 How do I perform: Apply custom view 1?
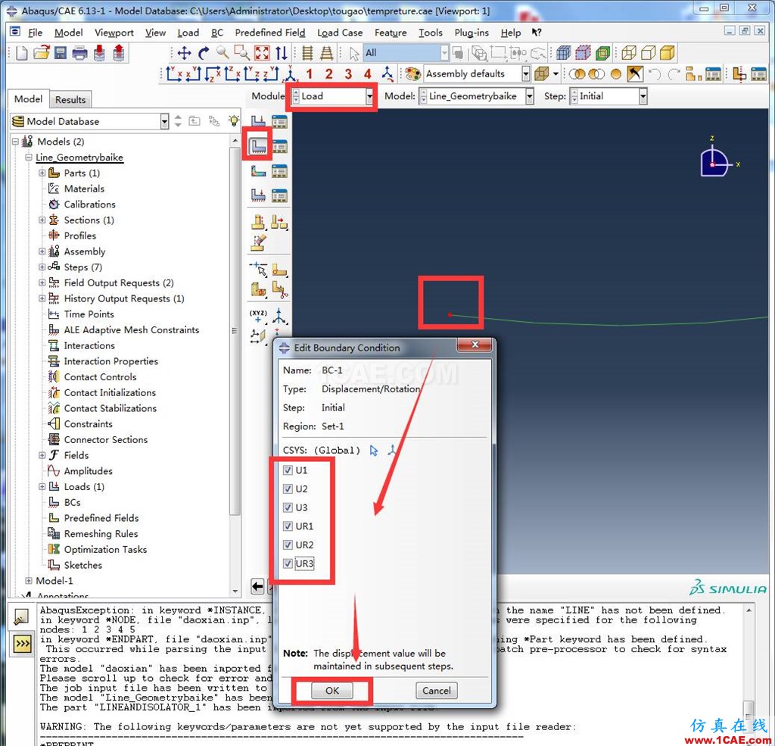tap(309, 74)
